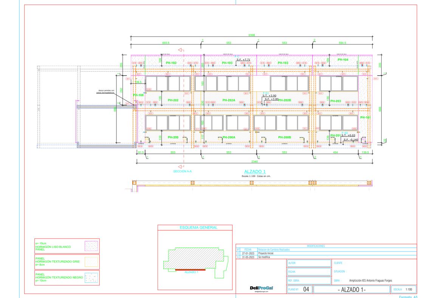Image resolution: width=421 pixels, height=298 pixels.
Task: Click the overall bottom dimension "2340"
Action: tap(255, 161)
